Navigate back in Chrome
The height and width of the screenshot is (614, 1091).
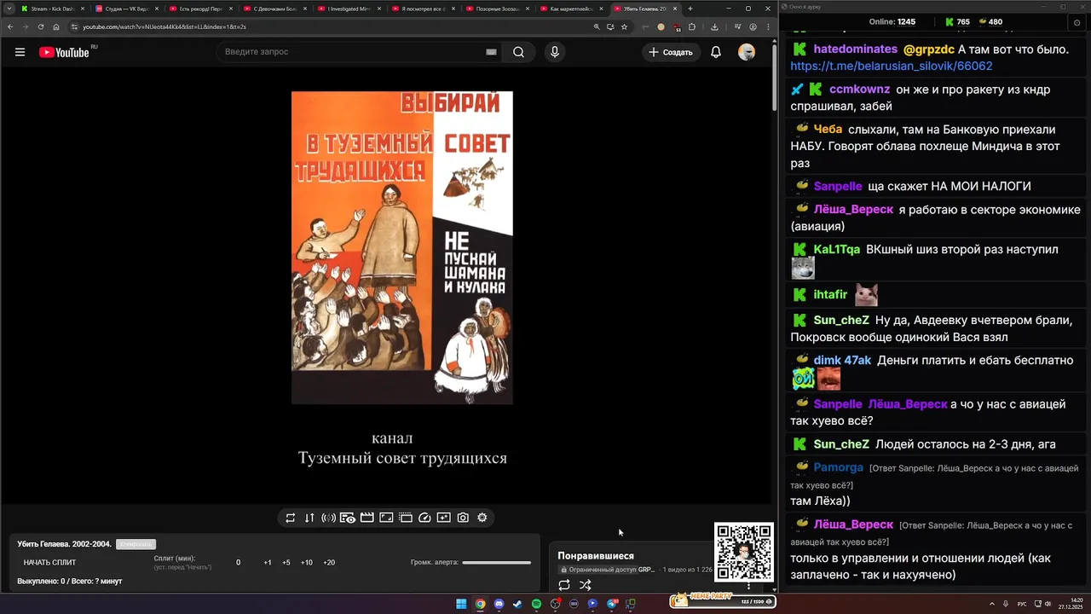click(x=10, y=26)
